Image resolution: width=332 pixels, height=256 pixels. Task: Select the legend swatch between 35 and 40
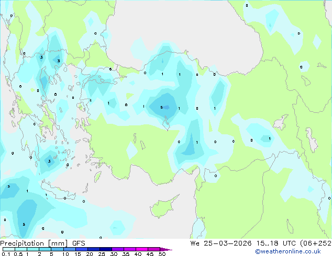click(x=129, y=249)
